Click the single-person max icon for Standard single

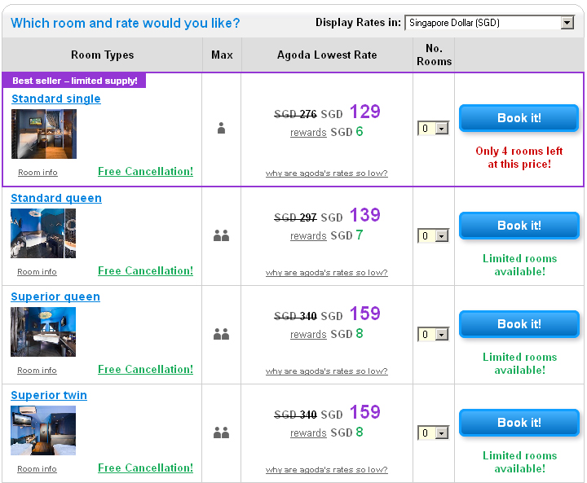coord(221,129)
